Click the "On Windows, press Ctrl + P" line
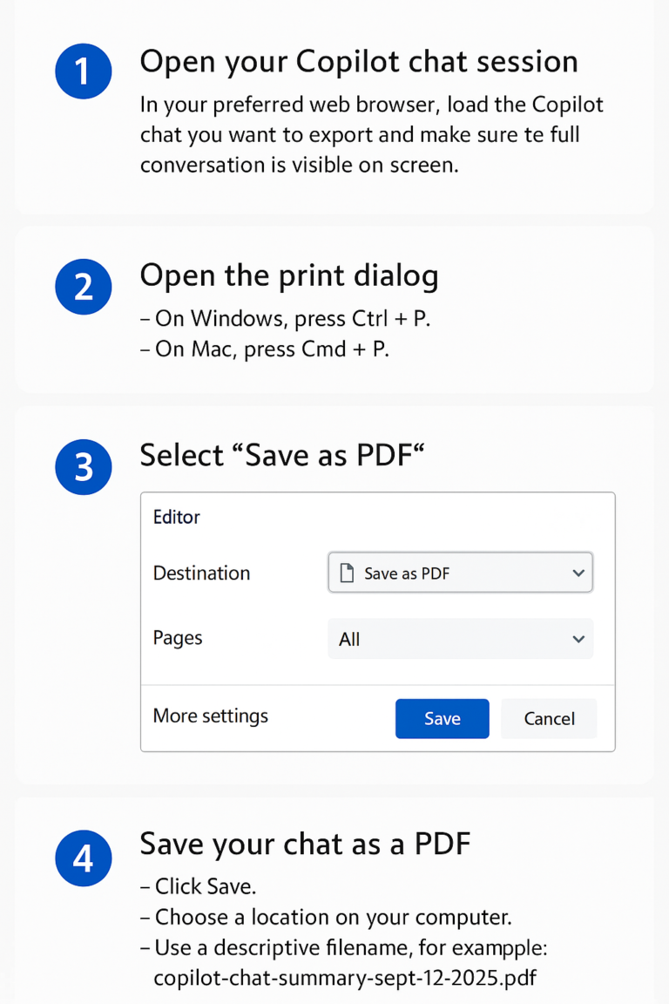 [x=286, y=319]
